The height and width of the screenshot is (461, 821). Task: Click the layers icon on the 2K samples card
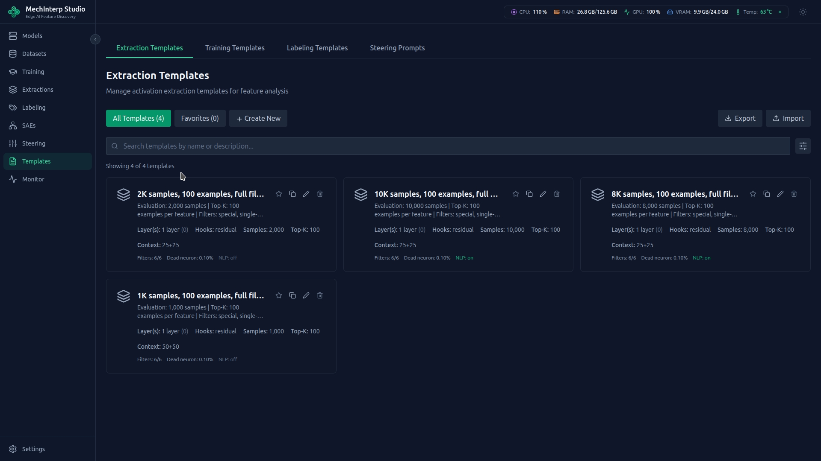tap(124, 195)
